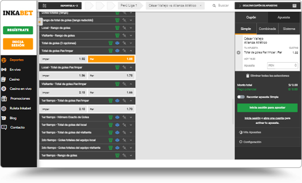
Task: Click the blue cube icon in 2do tiempo - Goles totales del equipo local row
Action: [117, 140]
